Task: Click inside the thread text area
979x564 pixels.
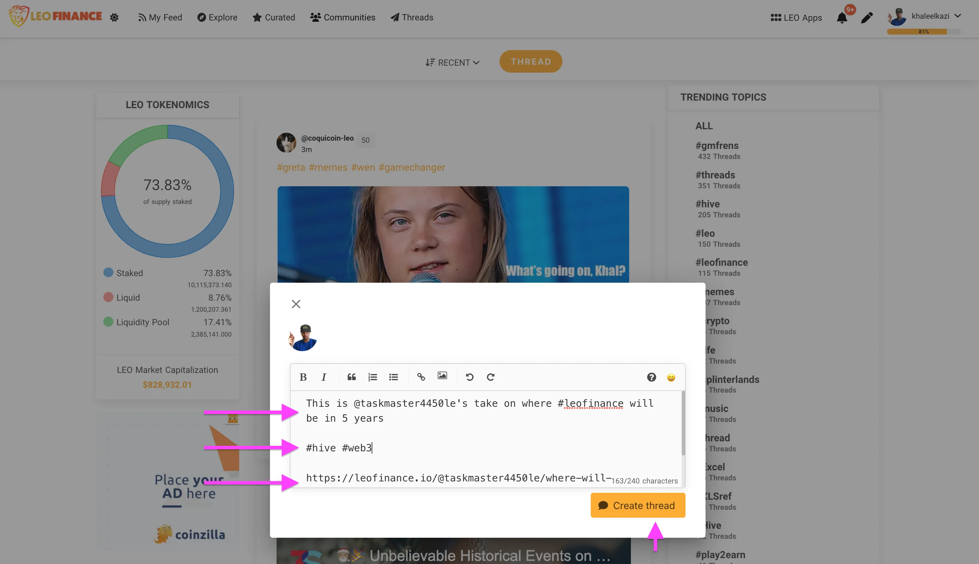Action: pyautogui.click(x=486, y=439)
